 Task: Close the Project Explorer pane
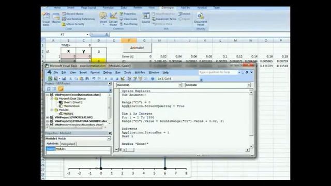[x=110, y=84]
